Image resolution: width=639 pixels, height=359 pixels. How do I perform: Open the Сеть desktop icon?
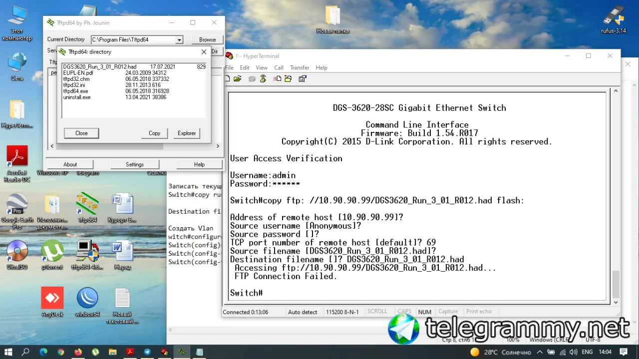(17, 67)
